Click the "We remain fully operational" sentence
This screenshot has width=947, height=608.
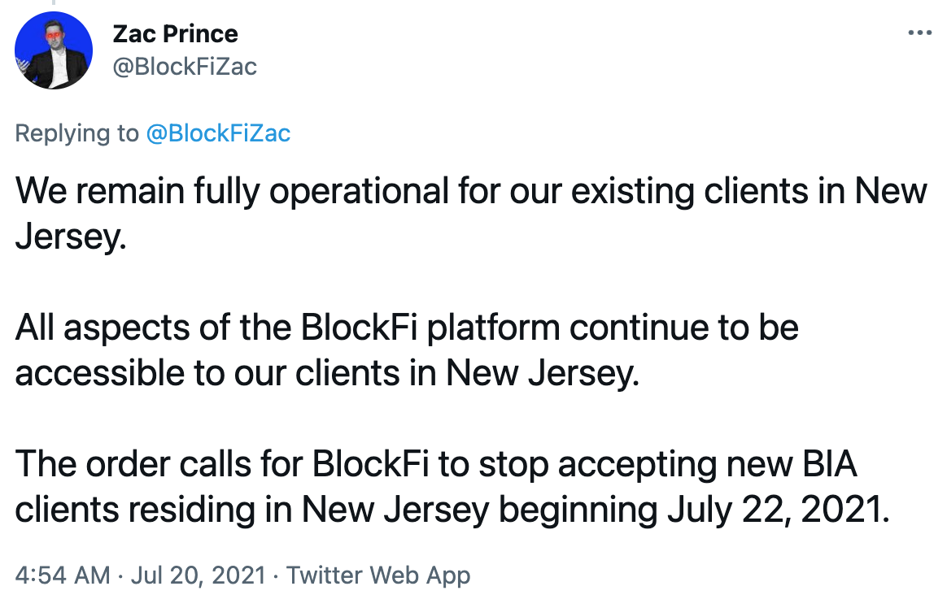(163, 191)
